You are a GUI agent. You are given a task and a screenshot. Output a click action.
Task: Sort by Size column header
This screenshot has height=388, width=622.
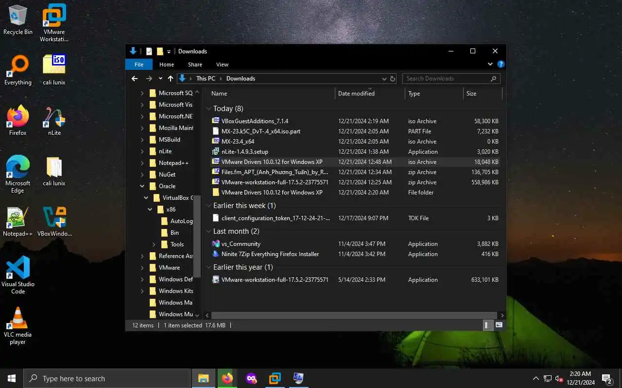point(483,94)
